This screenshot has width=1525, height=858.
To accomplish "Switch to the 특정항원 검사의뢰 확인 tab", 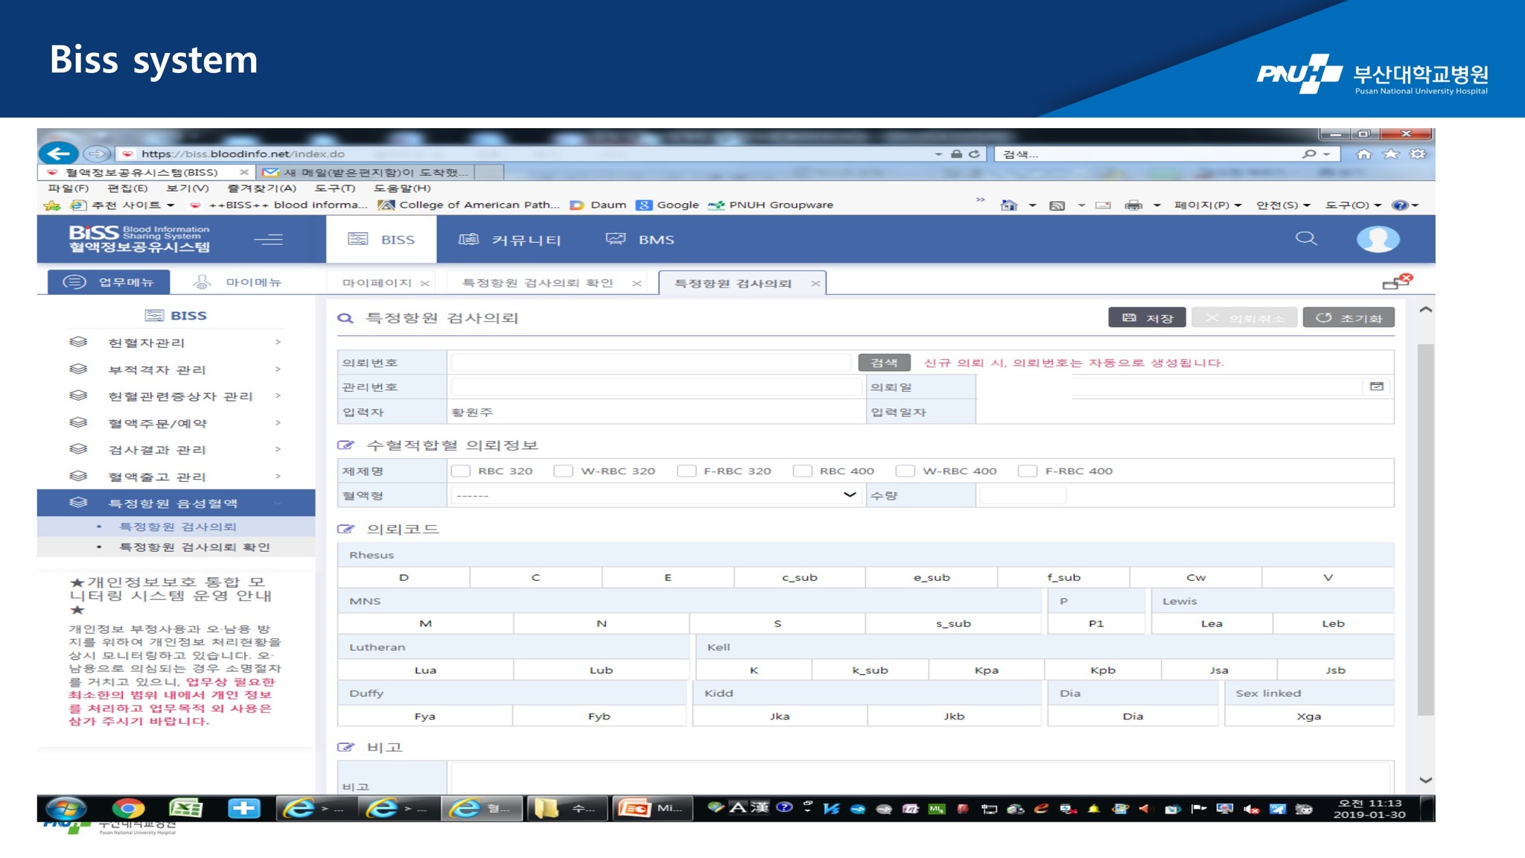I will [x=538, y=283].
